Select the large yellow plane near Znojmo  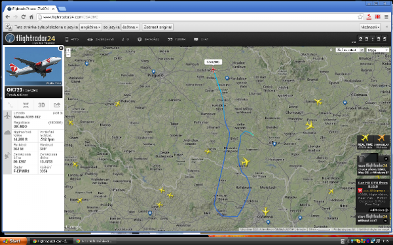click(x=246, y=162)
